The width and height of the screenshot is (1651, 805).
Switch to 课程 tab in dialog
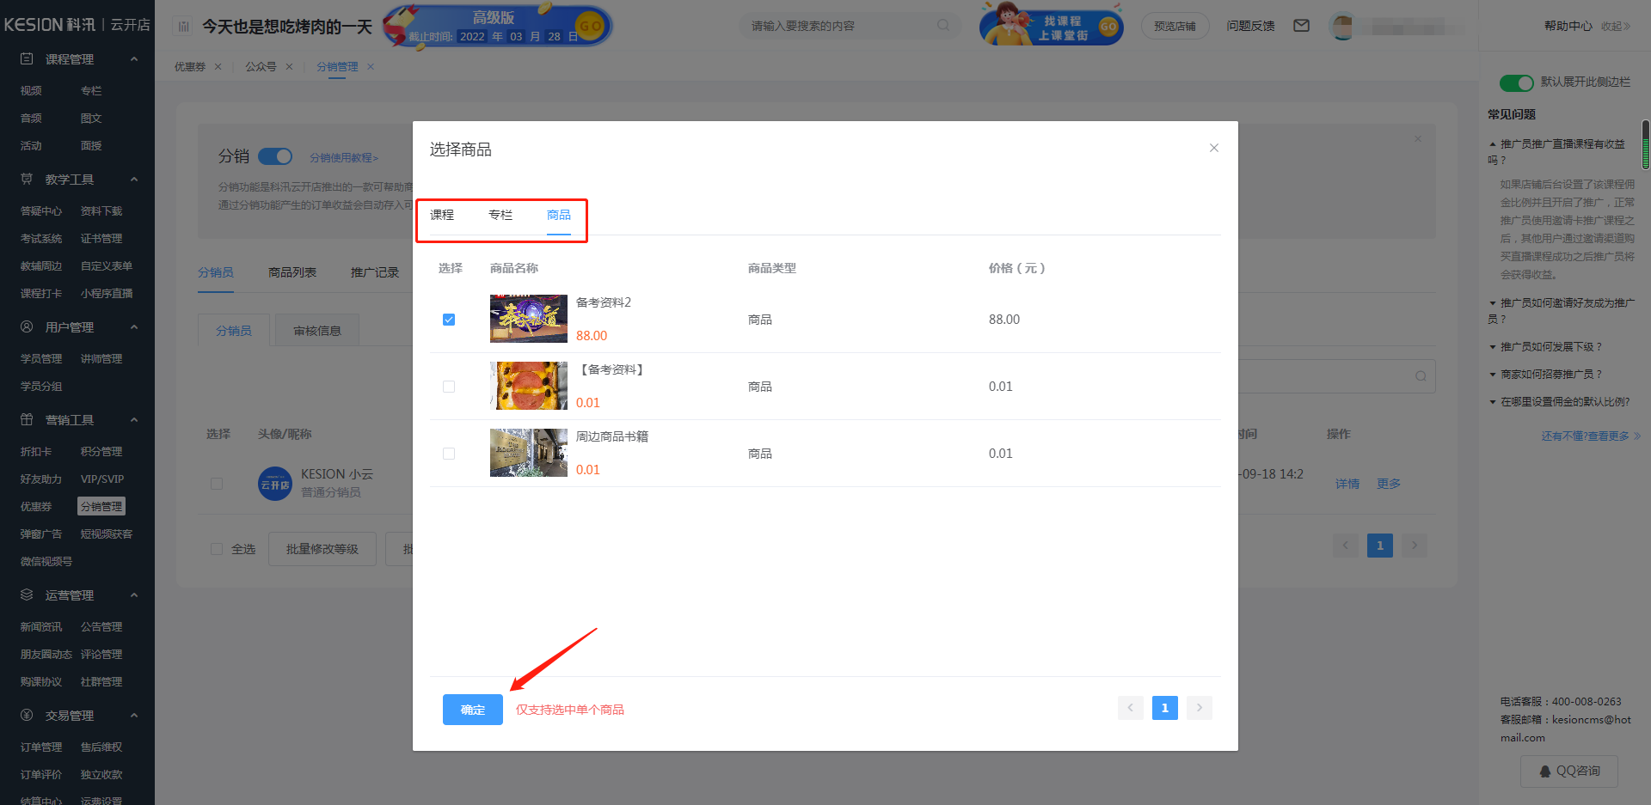pyautogui.click(x=442, y=215)
